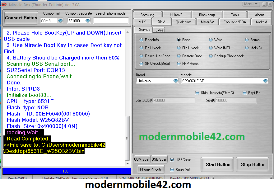Select the Main Clr radio option
Screen dimensions: 274x189
254,48
